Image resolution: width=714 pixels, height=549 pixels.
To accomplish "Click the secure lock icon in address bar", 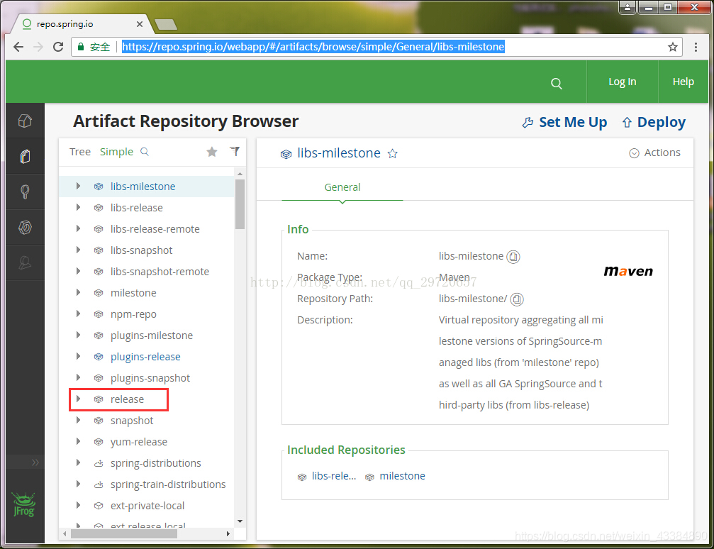I will pos(81,47).
